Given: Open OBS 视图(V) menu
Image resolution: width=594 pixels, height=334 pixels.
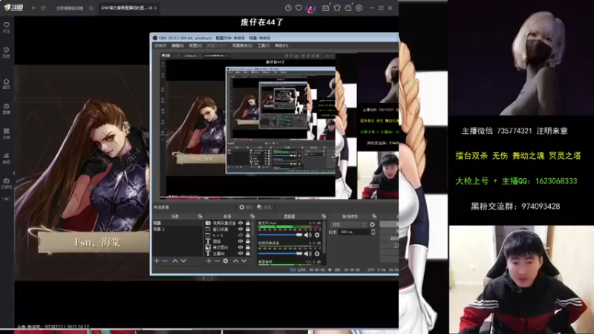Looking at the screenshot, I should pyautogui.click(x=195, y=45).
